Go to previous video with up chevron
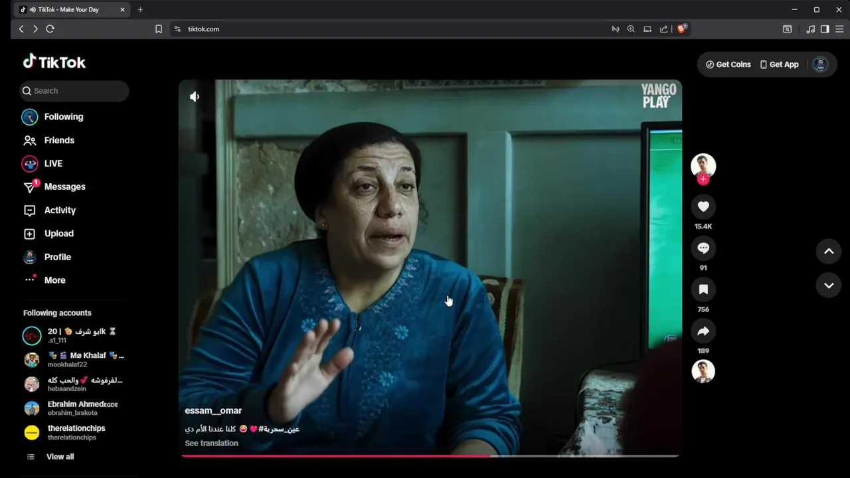The height and width of the screenshot is (478, 850). [829, 251]
